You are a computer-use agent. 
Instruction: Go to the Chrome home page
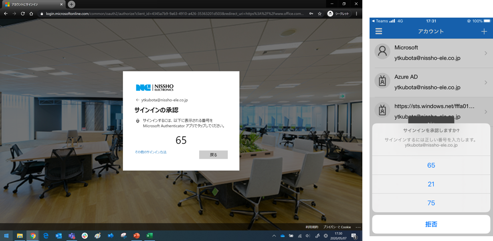(31, 14)
